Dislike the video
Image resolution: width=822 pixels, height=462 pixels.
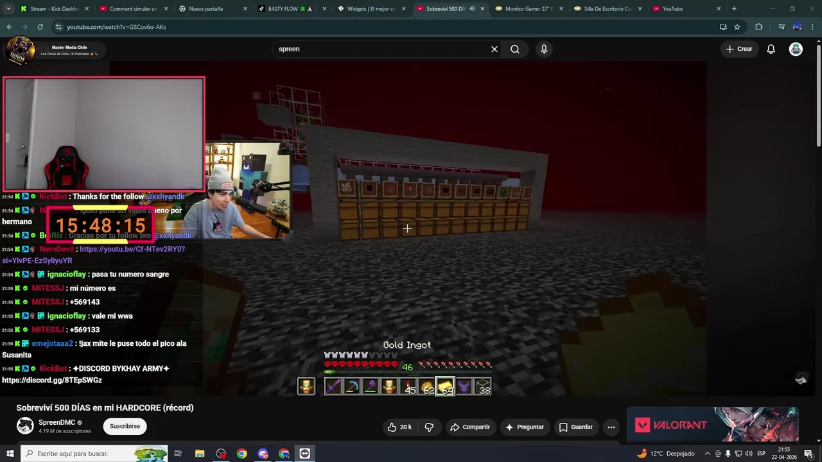[429, 427]
